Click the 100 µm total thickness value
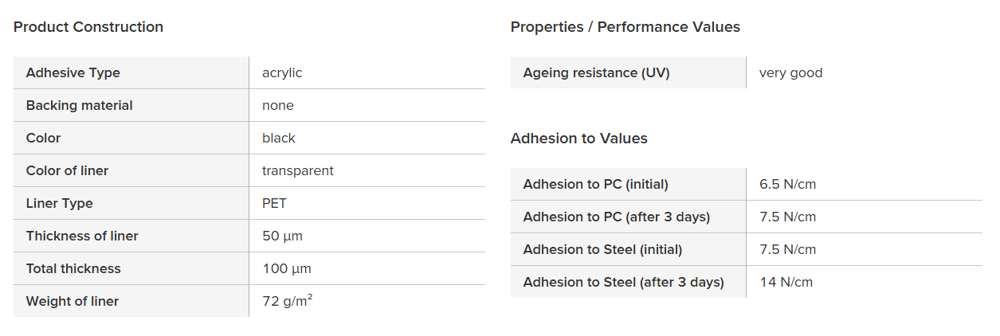 287,268
